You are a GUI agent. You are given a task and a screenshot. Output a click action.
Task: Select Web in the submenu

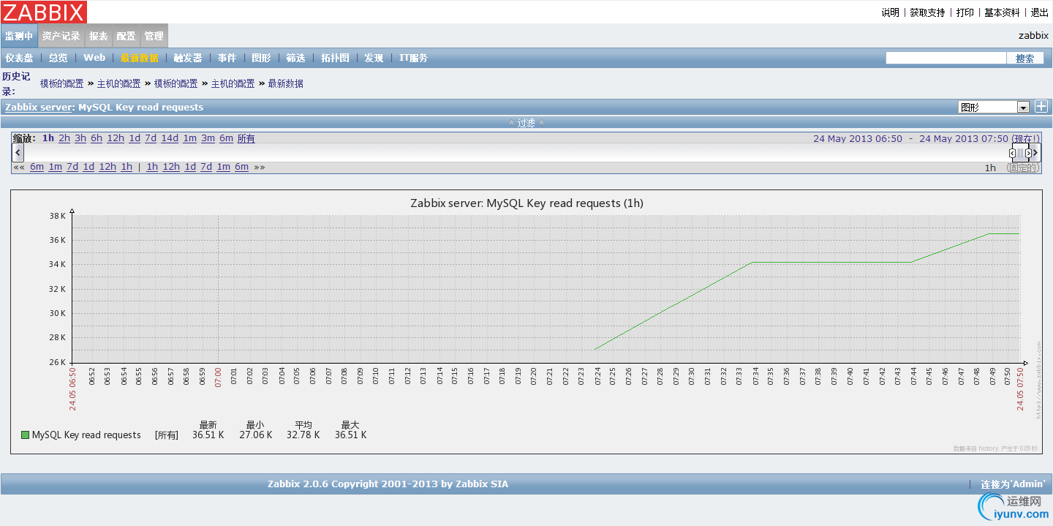(x=94, y=58)
